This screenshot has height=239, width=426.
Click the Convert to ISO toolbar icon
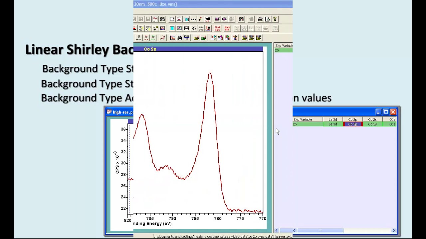point(155,19)
